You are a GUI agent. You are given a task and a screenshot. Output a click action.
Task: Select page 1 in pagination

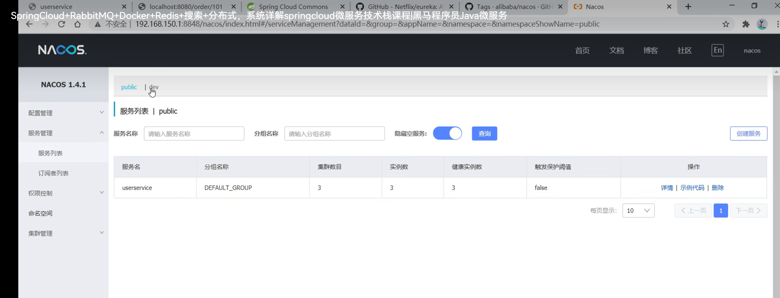click(721, 211)
